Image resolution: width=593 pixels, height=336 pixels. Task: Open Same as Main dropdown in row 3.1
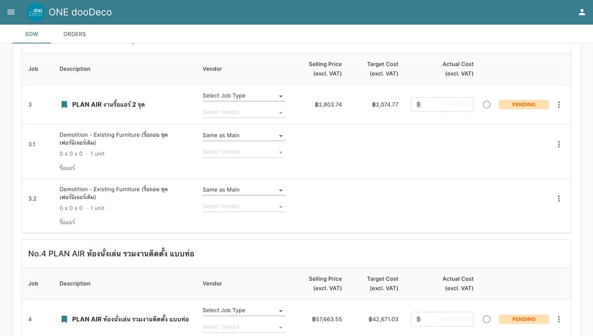[x=243, y=135]
